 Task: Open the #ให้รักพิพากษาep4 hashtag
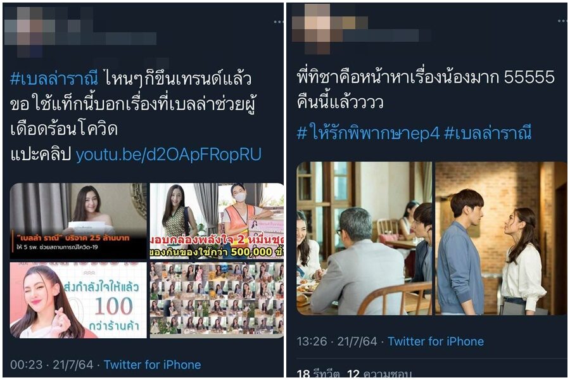pos(368,133)
